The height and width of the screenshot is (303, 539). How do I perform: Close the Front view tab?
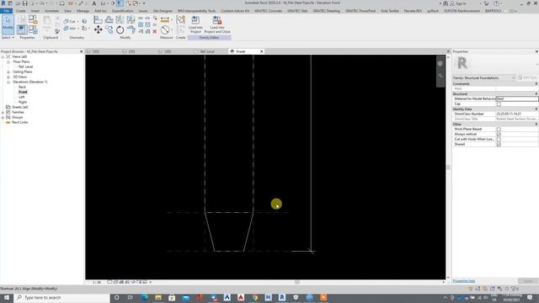[x=262, y=51]
